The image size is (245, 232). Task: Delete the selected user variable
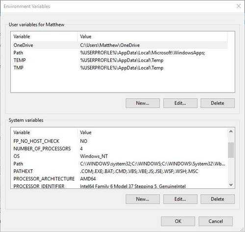point(218,103)
